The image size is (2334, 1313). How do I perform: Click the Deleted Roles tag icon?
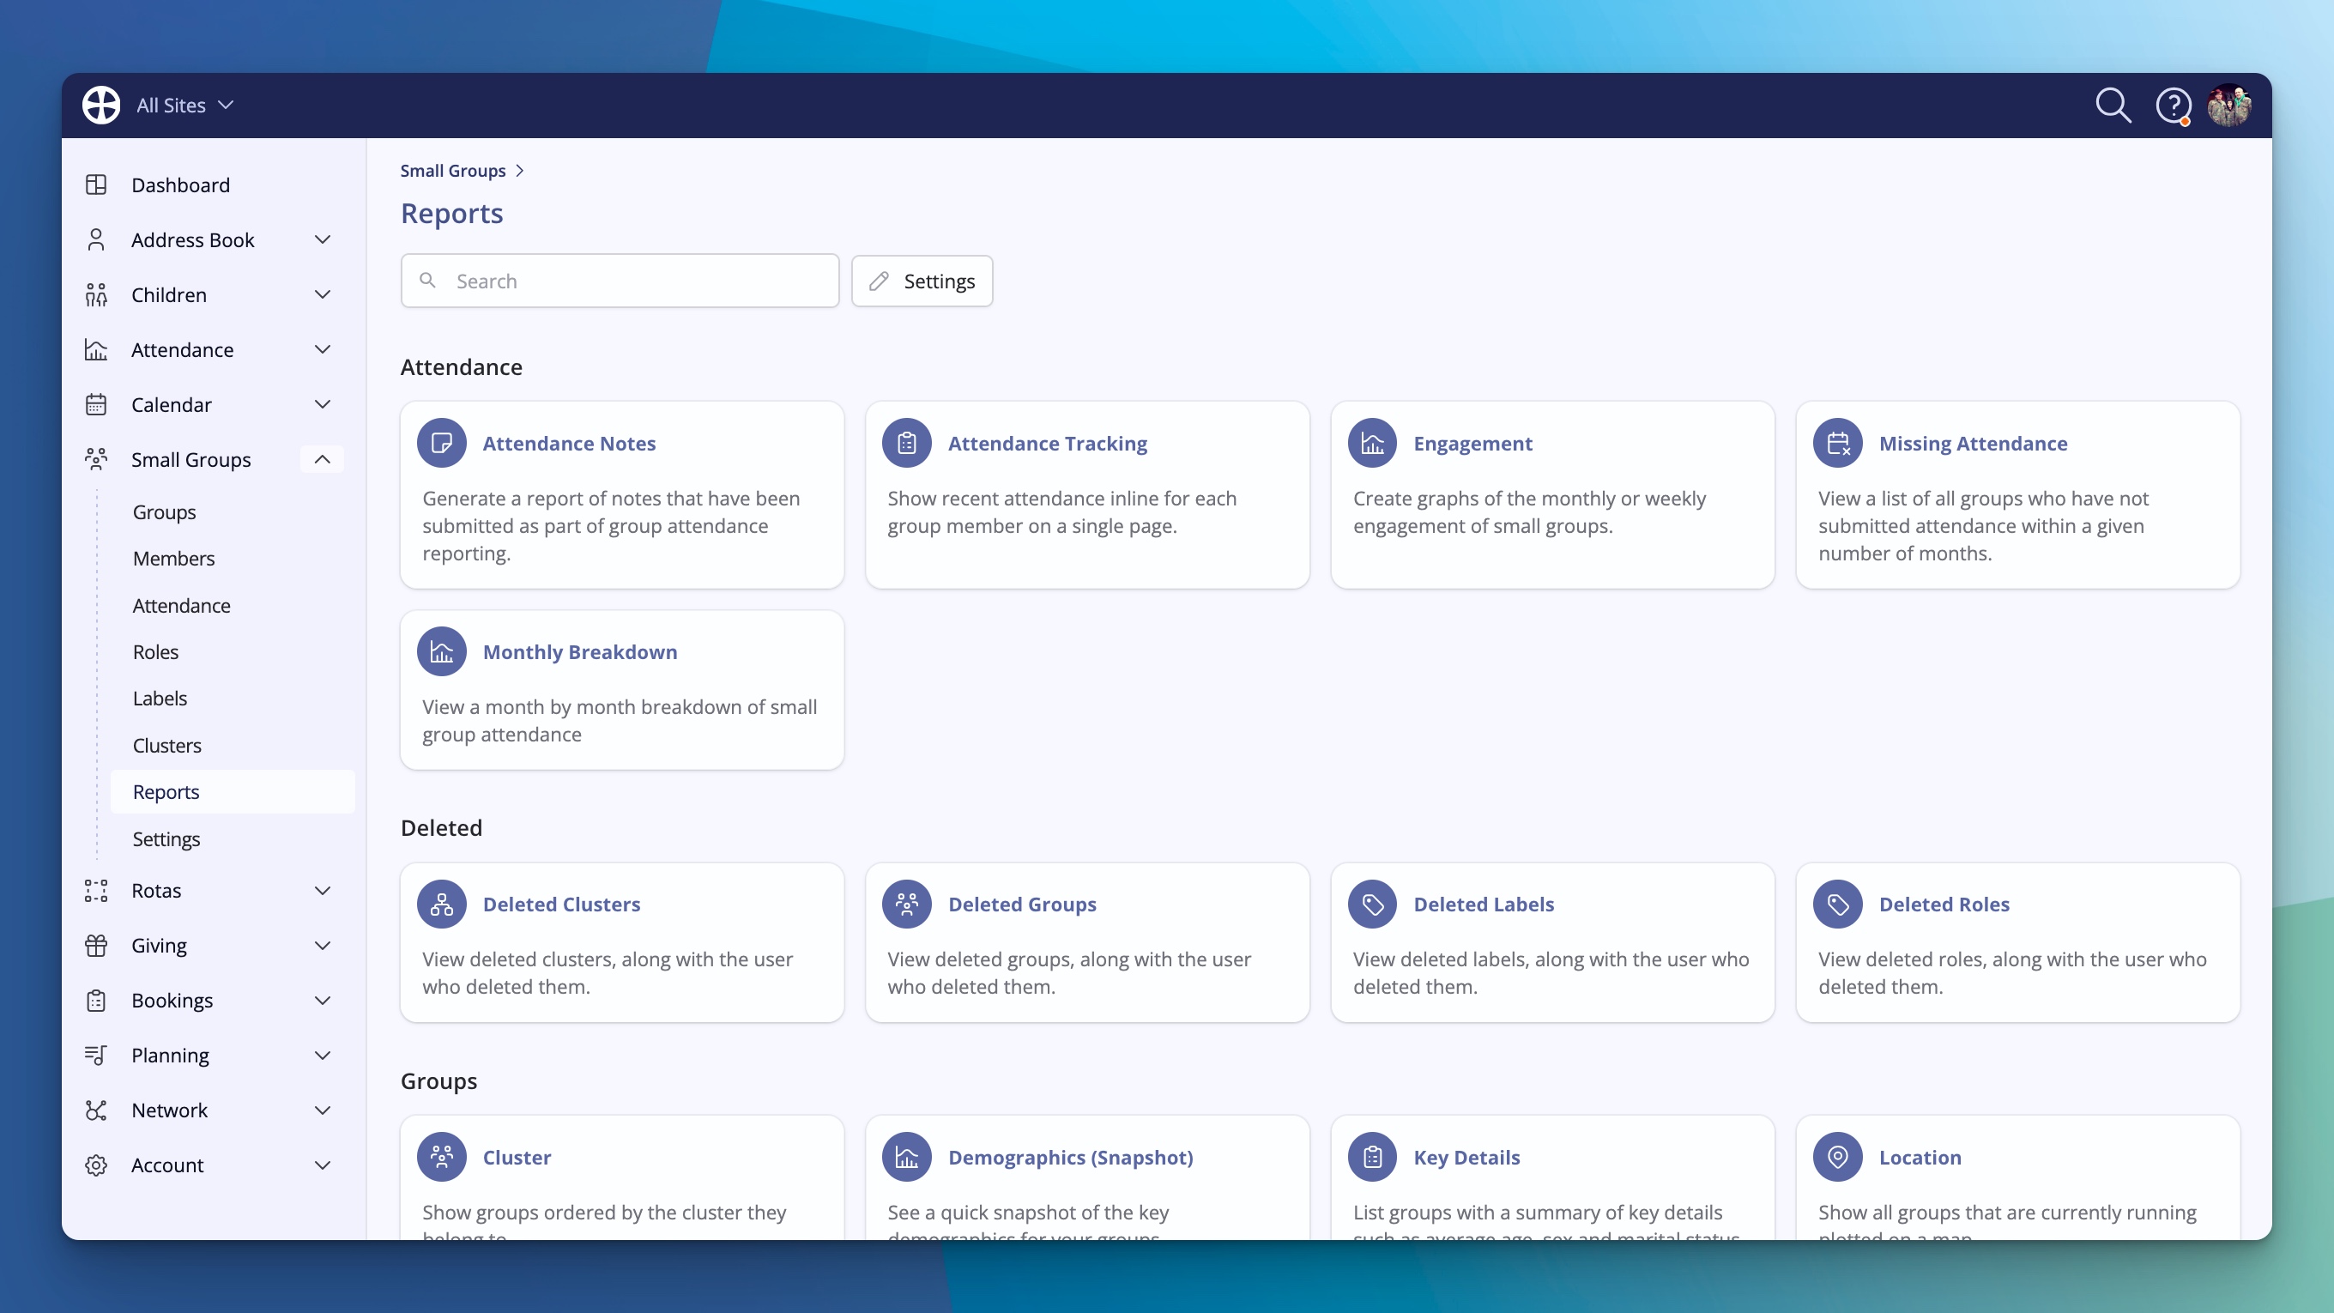click(1837, 905)
